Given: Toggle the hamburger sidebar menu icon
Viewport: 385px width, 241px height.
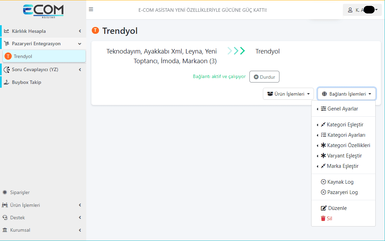Looking at the screenshot, I should coord(91,9).
